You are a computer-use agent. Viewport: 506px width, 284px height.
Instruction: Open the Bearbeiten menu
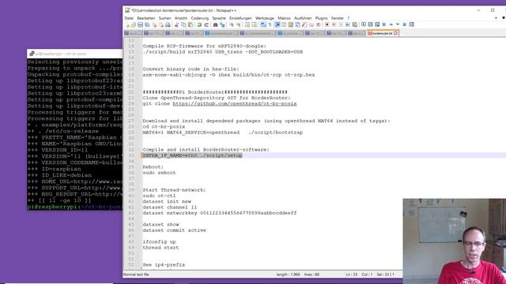pos(145,18)
